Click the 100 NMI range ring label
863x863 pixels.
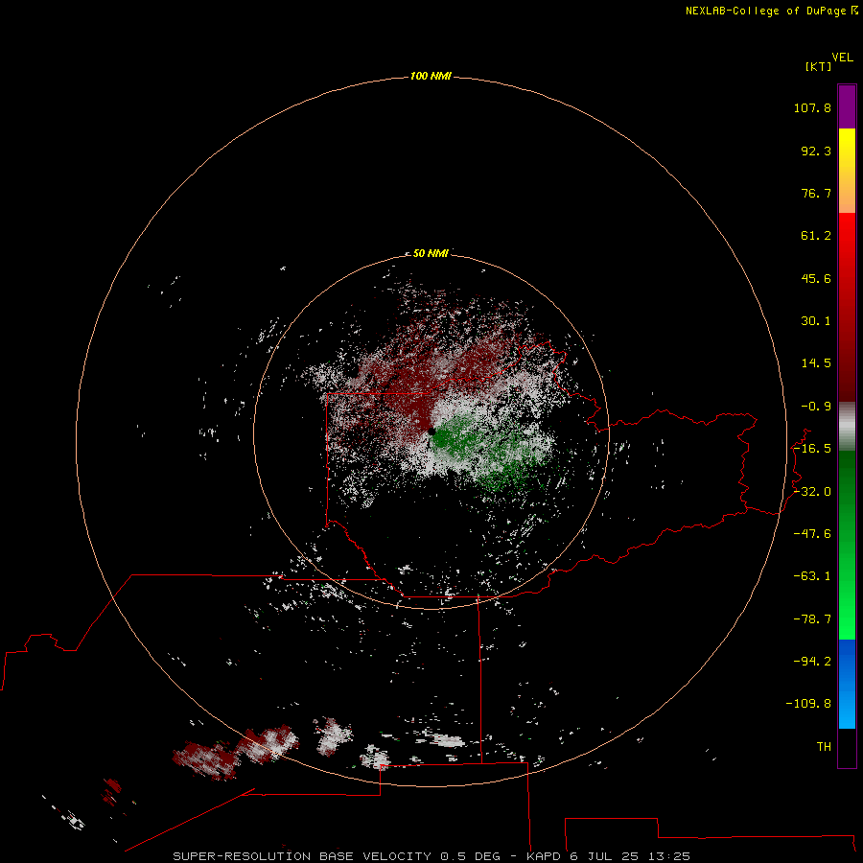tap(431, 76)
